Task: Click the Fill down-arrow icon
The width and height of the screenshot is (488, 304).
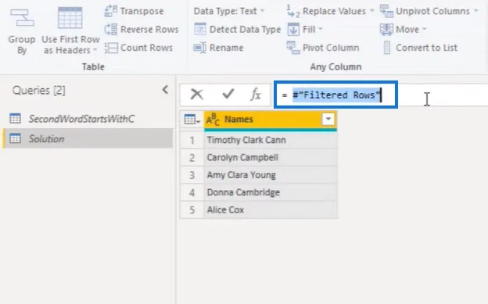Action: pos(293,29)
